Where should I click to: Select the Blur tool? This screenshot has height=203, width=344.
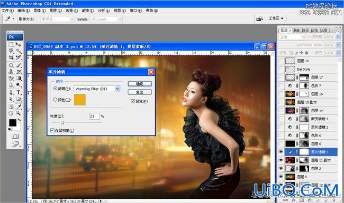(11, 85)
